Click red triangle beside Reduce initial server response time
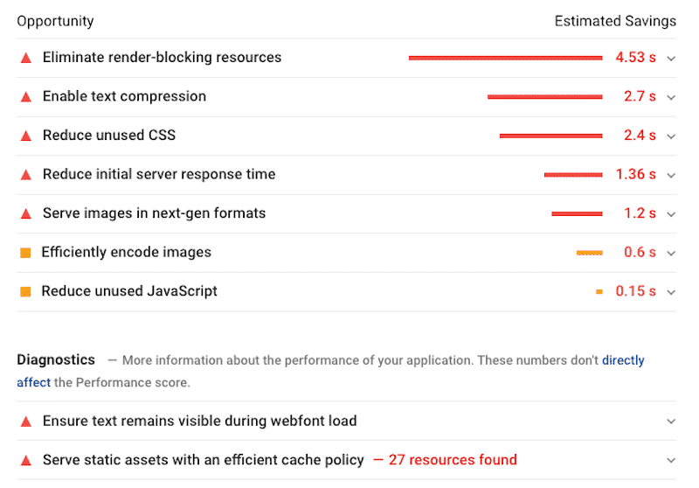Image resolution: width=699 pixels, height=488 pixels. pos(25,175)
